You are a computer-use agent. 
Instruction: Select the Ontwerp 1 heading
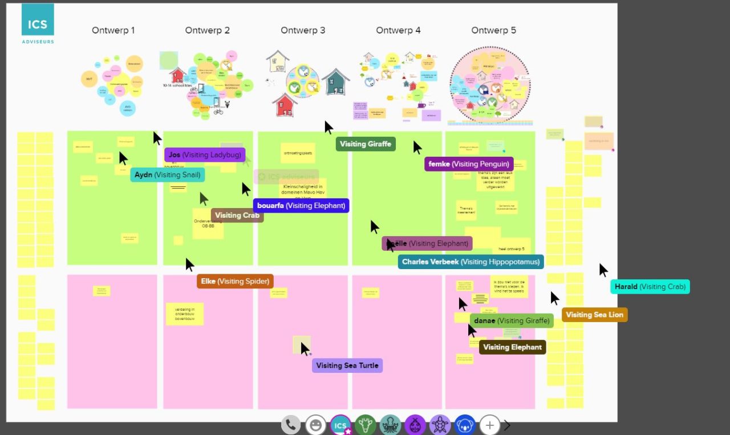point(113,30)
